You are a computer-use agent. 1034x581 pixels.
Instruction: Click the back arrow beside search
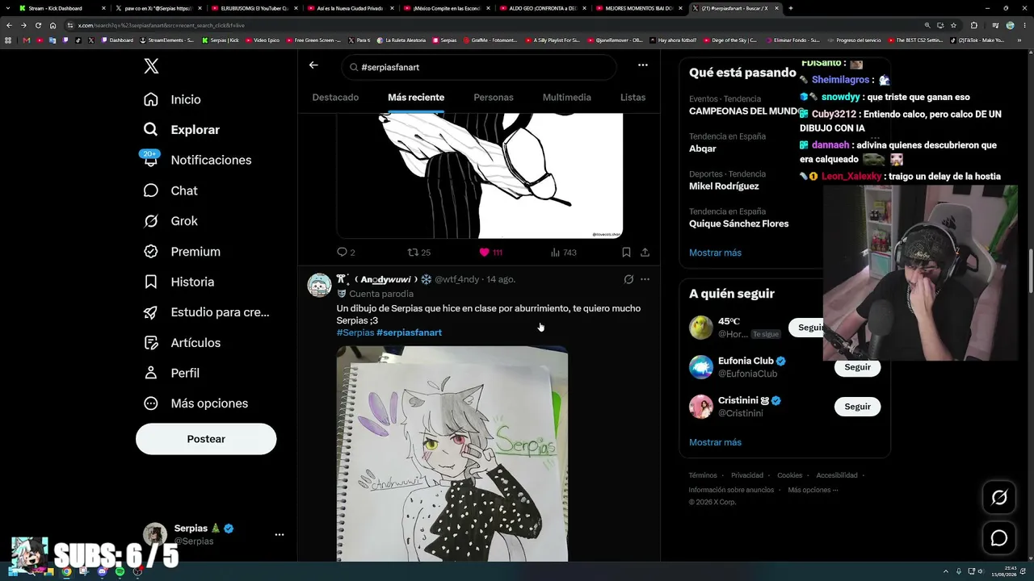(x=313, y=65)
